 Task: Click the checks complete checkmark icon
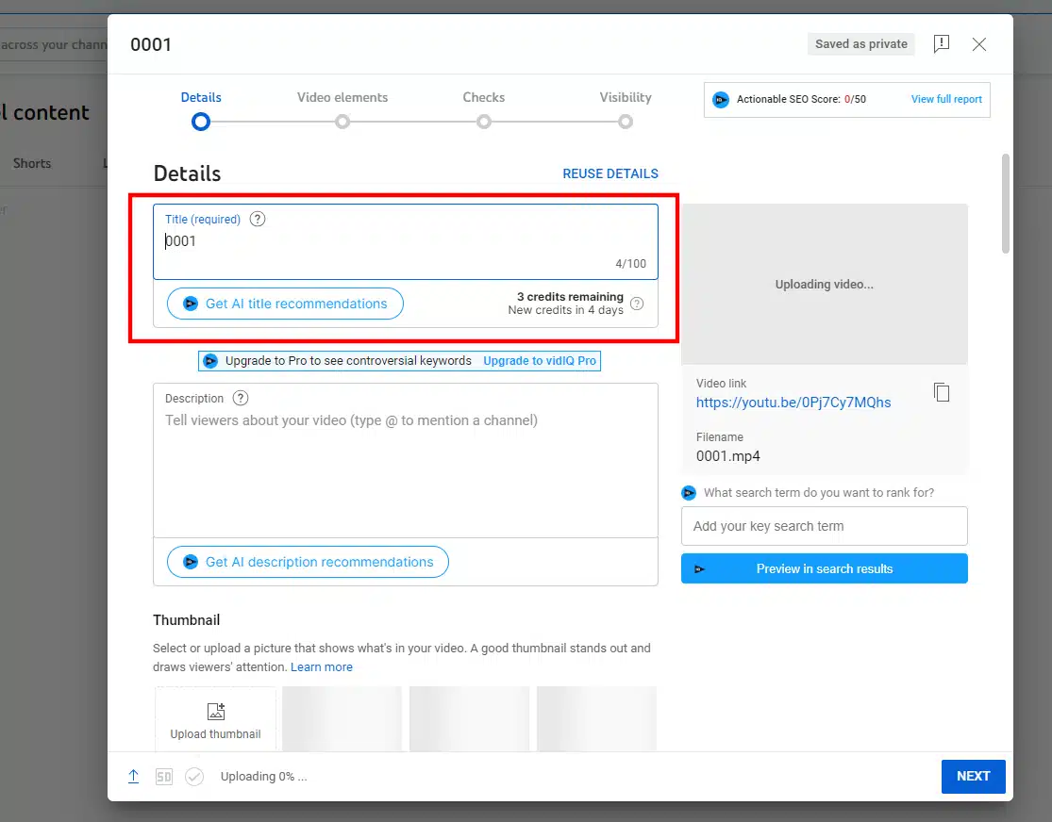point(194,777)
